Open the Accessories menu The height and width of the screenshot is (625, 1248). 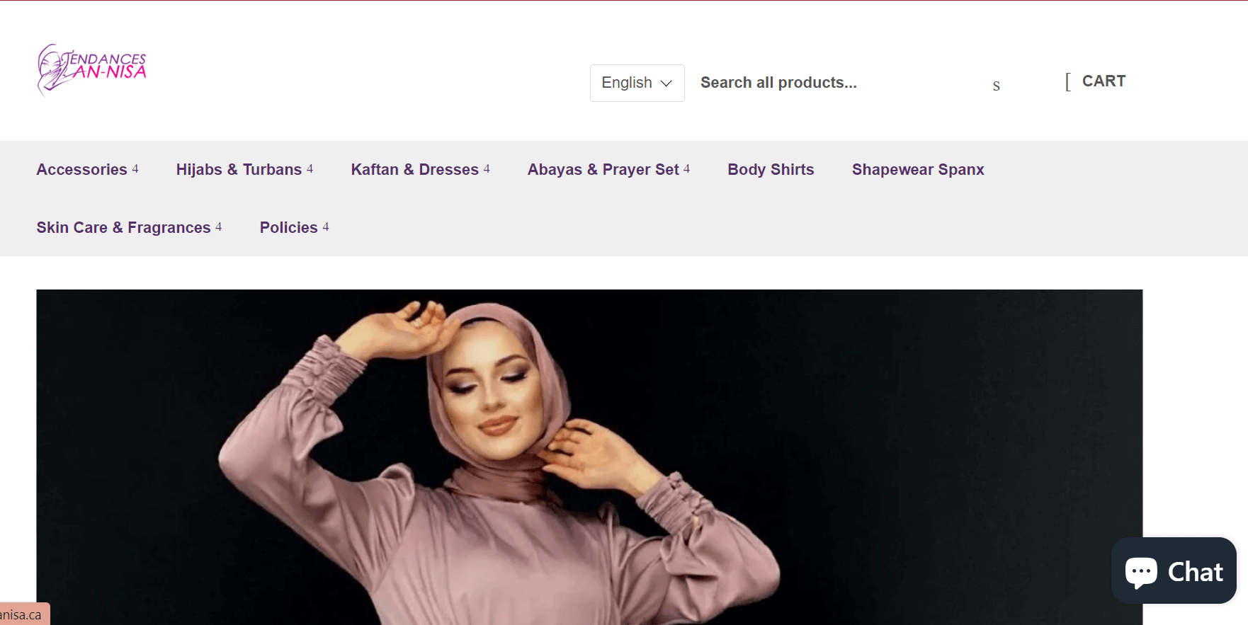point(82,170)
